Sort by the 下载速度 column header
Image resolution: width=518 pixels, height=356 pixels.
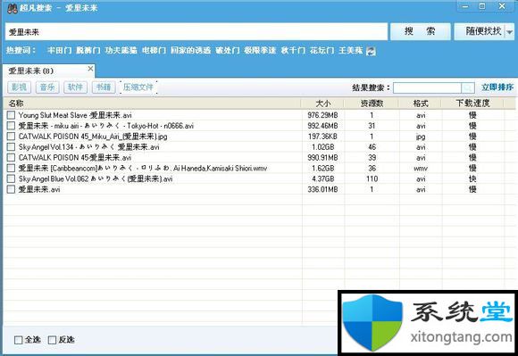coord(472,103)
